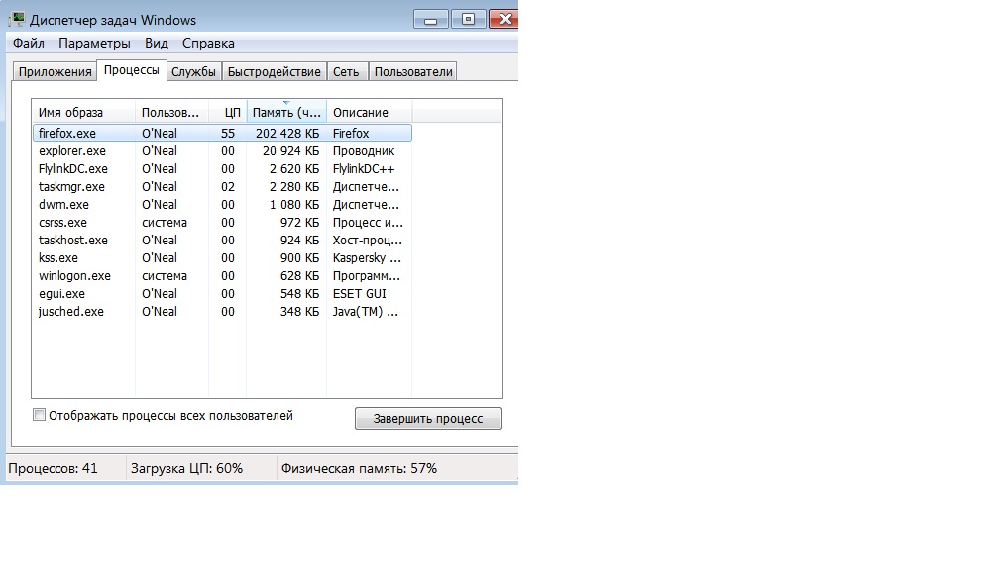
Task: Maximize the Task Manager window
Action: [x=468, y=19]
